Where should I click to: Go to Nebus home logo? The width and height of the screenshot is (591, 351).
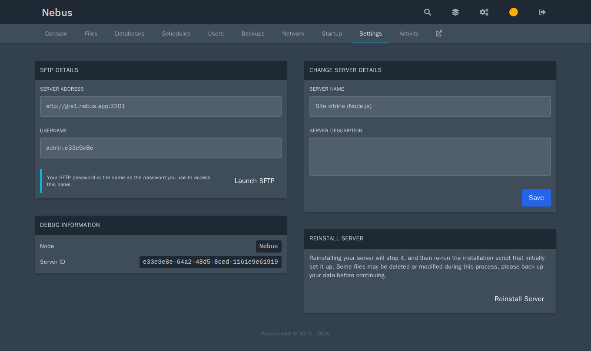tap(57, 13)
